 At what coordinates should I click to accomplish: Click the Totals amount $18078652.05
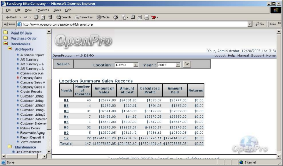(x=104, y=144)
